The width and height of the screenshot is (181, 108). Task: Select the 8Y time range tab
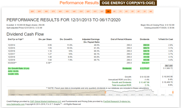tap(114, 11)
